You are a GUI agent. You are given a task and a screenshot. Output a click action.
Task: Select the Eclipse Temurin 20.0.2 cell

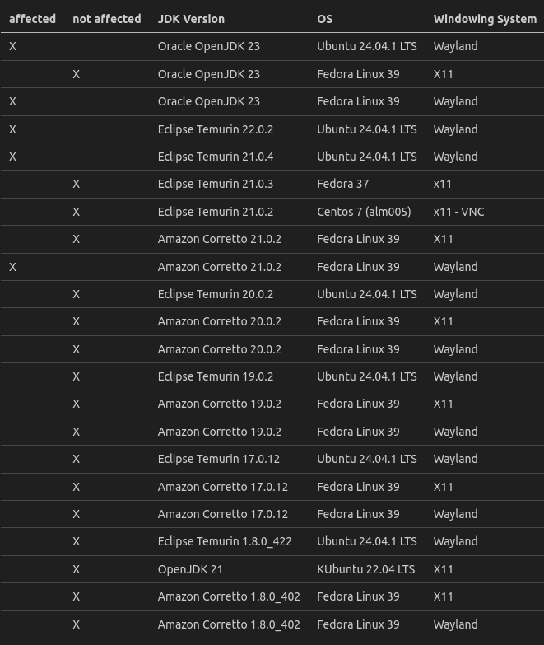point(216,294)
